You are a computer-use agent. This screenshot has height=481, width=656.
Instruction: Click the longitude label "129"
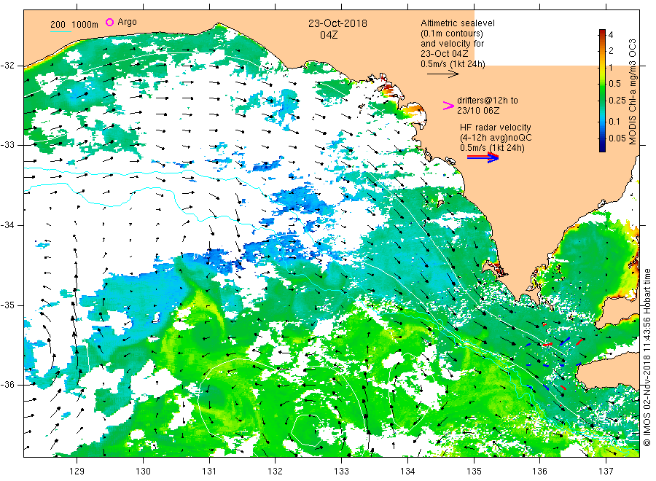[77, 472]
